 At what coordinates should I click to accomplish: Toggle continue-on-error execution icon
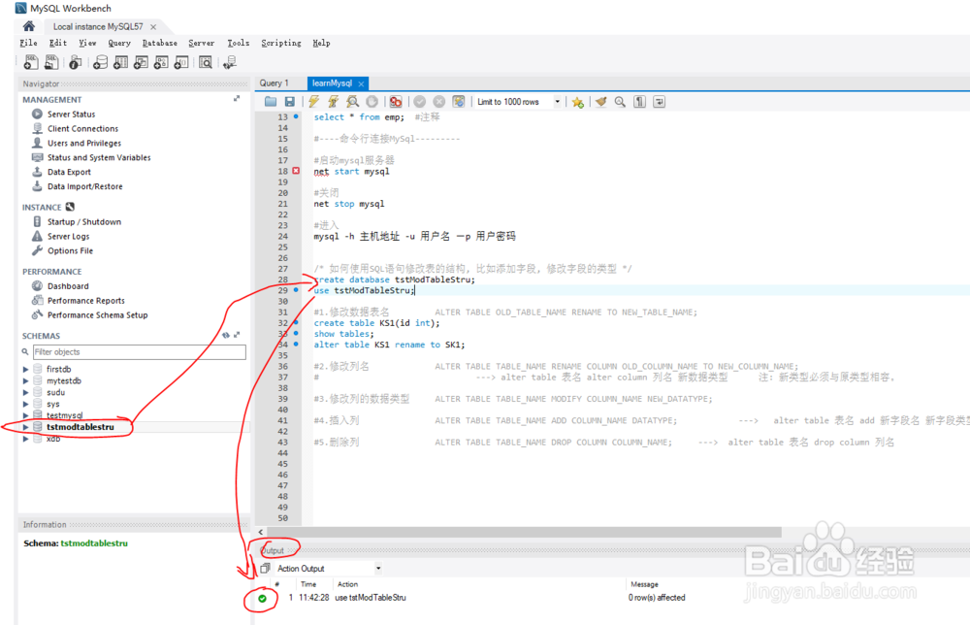tap(396, 102)
